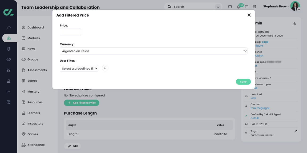
Task: Open the predefined User Filter dropdown
Action: pyautogui.click(x=79, y=68)
